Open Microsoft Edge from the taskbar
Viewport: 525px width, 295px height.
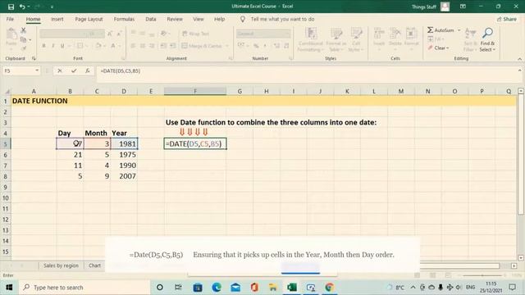(217, 288)
